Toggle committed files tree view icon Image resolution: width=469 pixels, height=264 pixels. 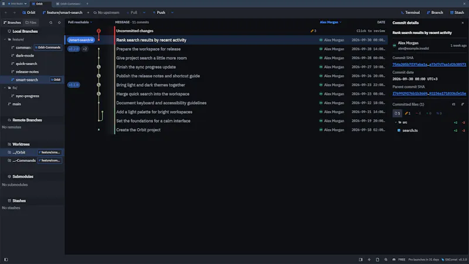(454, 104)
